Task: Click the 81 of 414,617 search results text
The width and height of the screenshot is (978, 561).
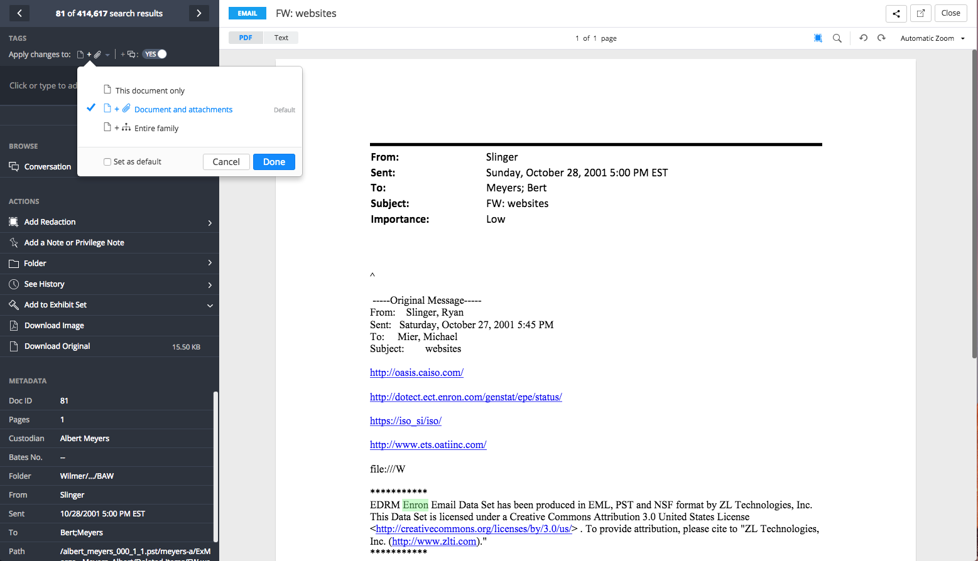Action: (109, 13)
